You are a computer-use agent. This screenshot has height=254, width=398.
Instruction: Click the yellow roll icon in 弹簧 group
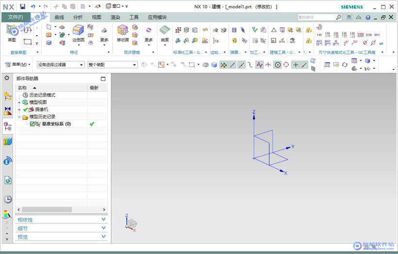(234, 40)
